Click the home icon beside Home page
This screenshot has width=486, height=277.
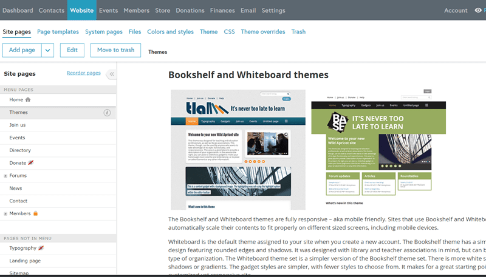(x=28, y=99)
